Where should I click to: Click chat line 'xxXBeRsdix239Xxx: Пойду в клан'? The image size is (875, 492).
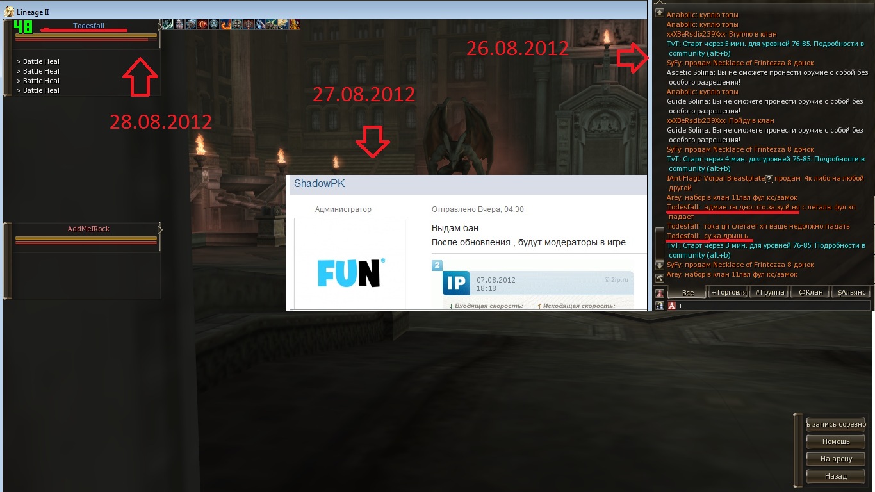pyautogui.click(x=721, y=120)
